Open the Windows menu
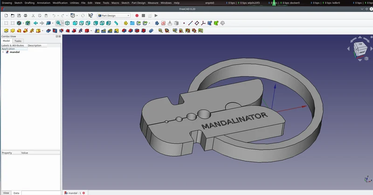Viewport: 373px width, 195px height. [166, 3]
